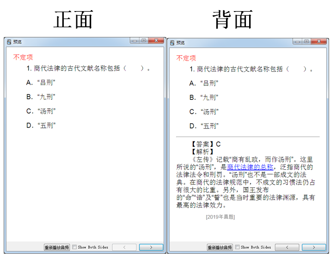The height and width of the screenshot is (257, 330).
Task: Click disabled previous arrow in left preview window
Action: point(124,247)
